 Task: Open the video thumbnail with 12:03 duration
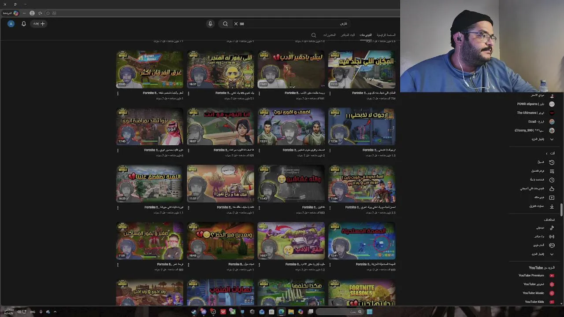pos(150,70)
